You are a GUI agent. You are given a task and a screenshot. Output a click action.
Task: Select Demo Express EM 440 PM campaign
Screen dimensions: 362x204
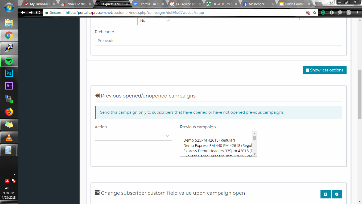pos(217,146)
